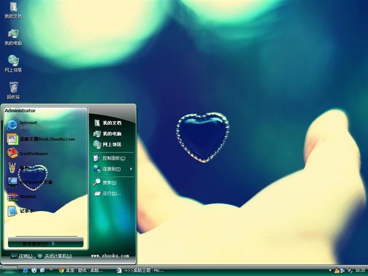Open 记事本 (Notepad) in Start menu
The image size is (368, 276).
26,211
